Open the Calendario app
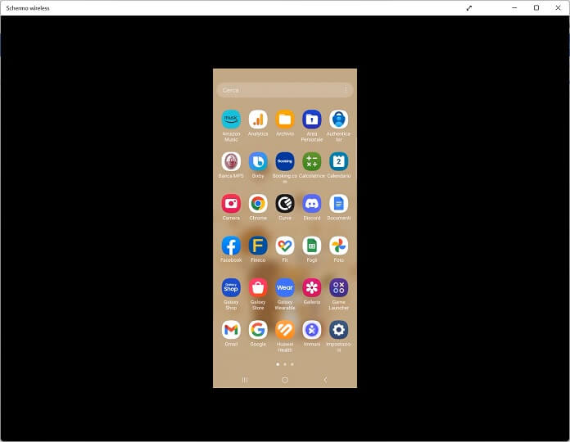Viewport: 570px width, 442px height. (339, 161)
